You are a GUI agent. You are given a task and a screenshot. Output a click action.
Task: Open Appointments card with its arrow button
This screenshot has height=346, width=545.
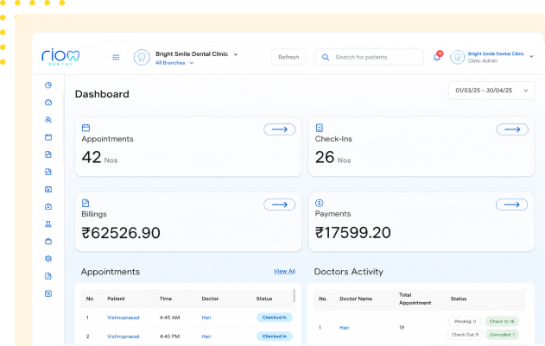tap(280, 129)
